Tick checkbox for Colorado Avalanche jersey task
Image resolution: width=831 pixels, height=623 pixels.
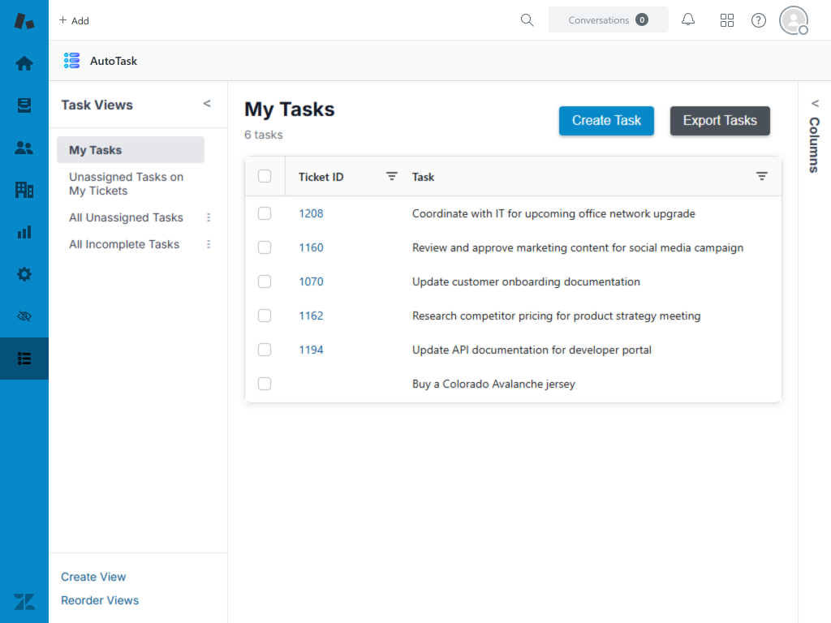265,384
